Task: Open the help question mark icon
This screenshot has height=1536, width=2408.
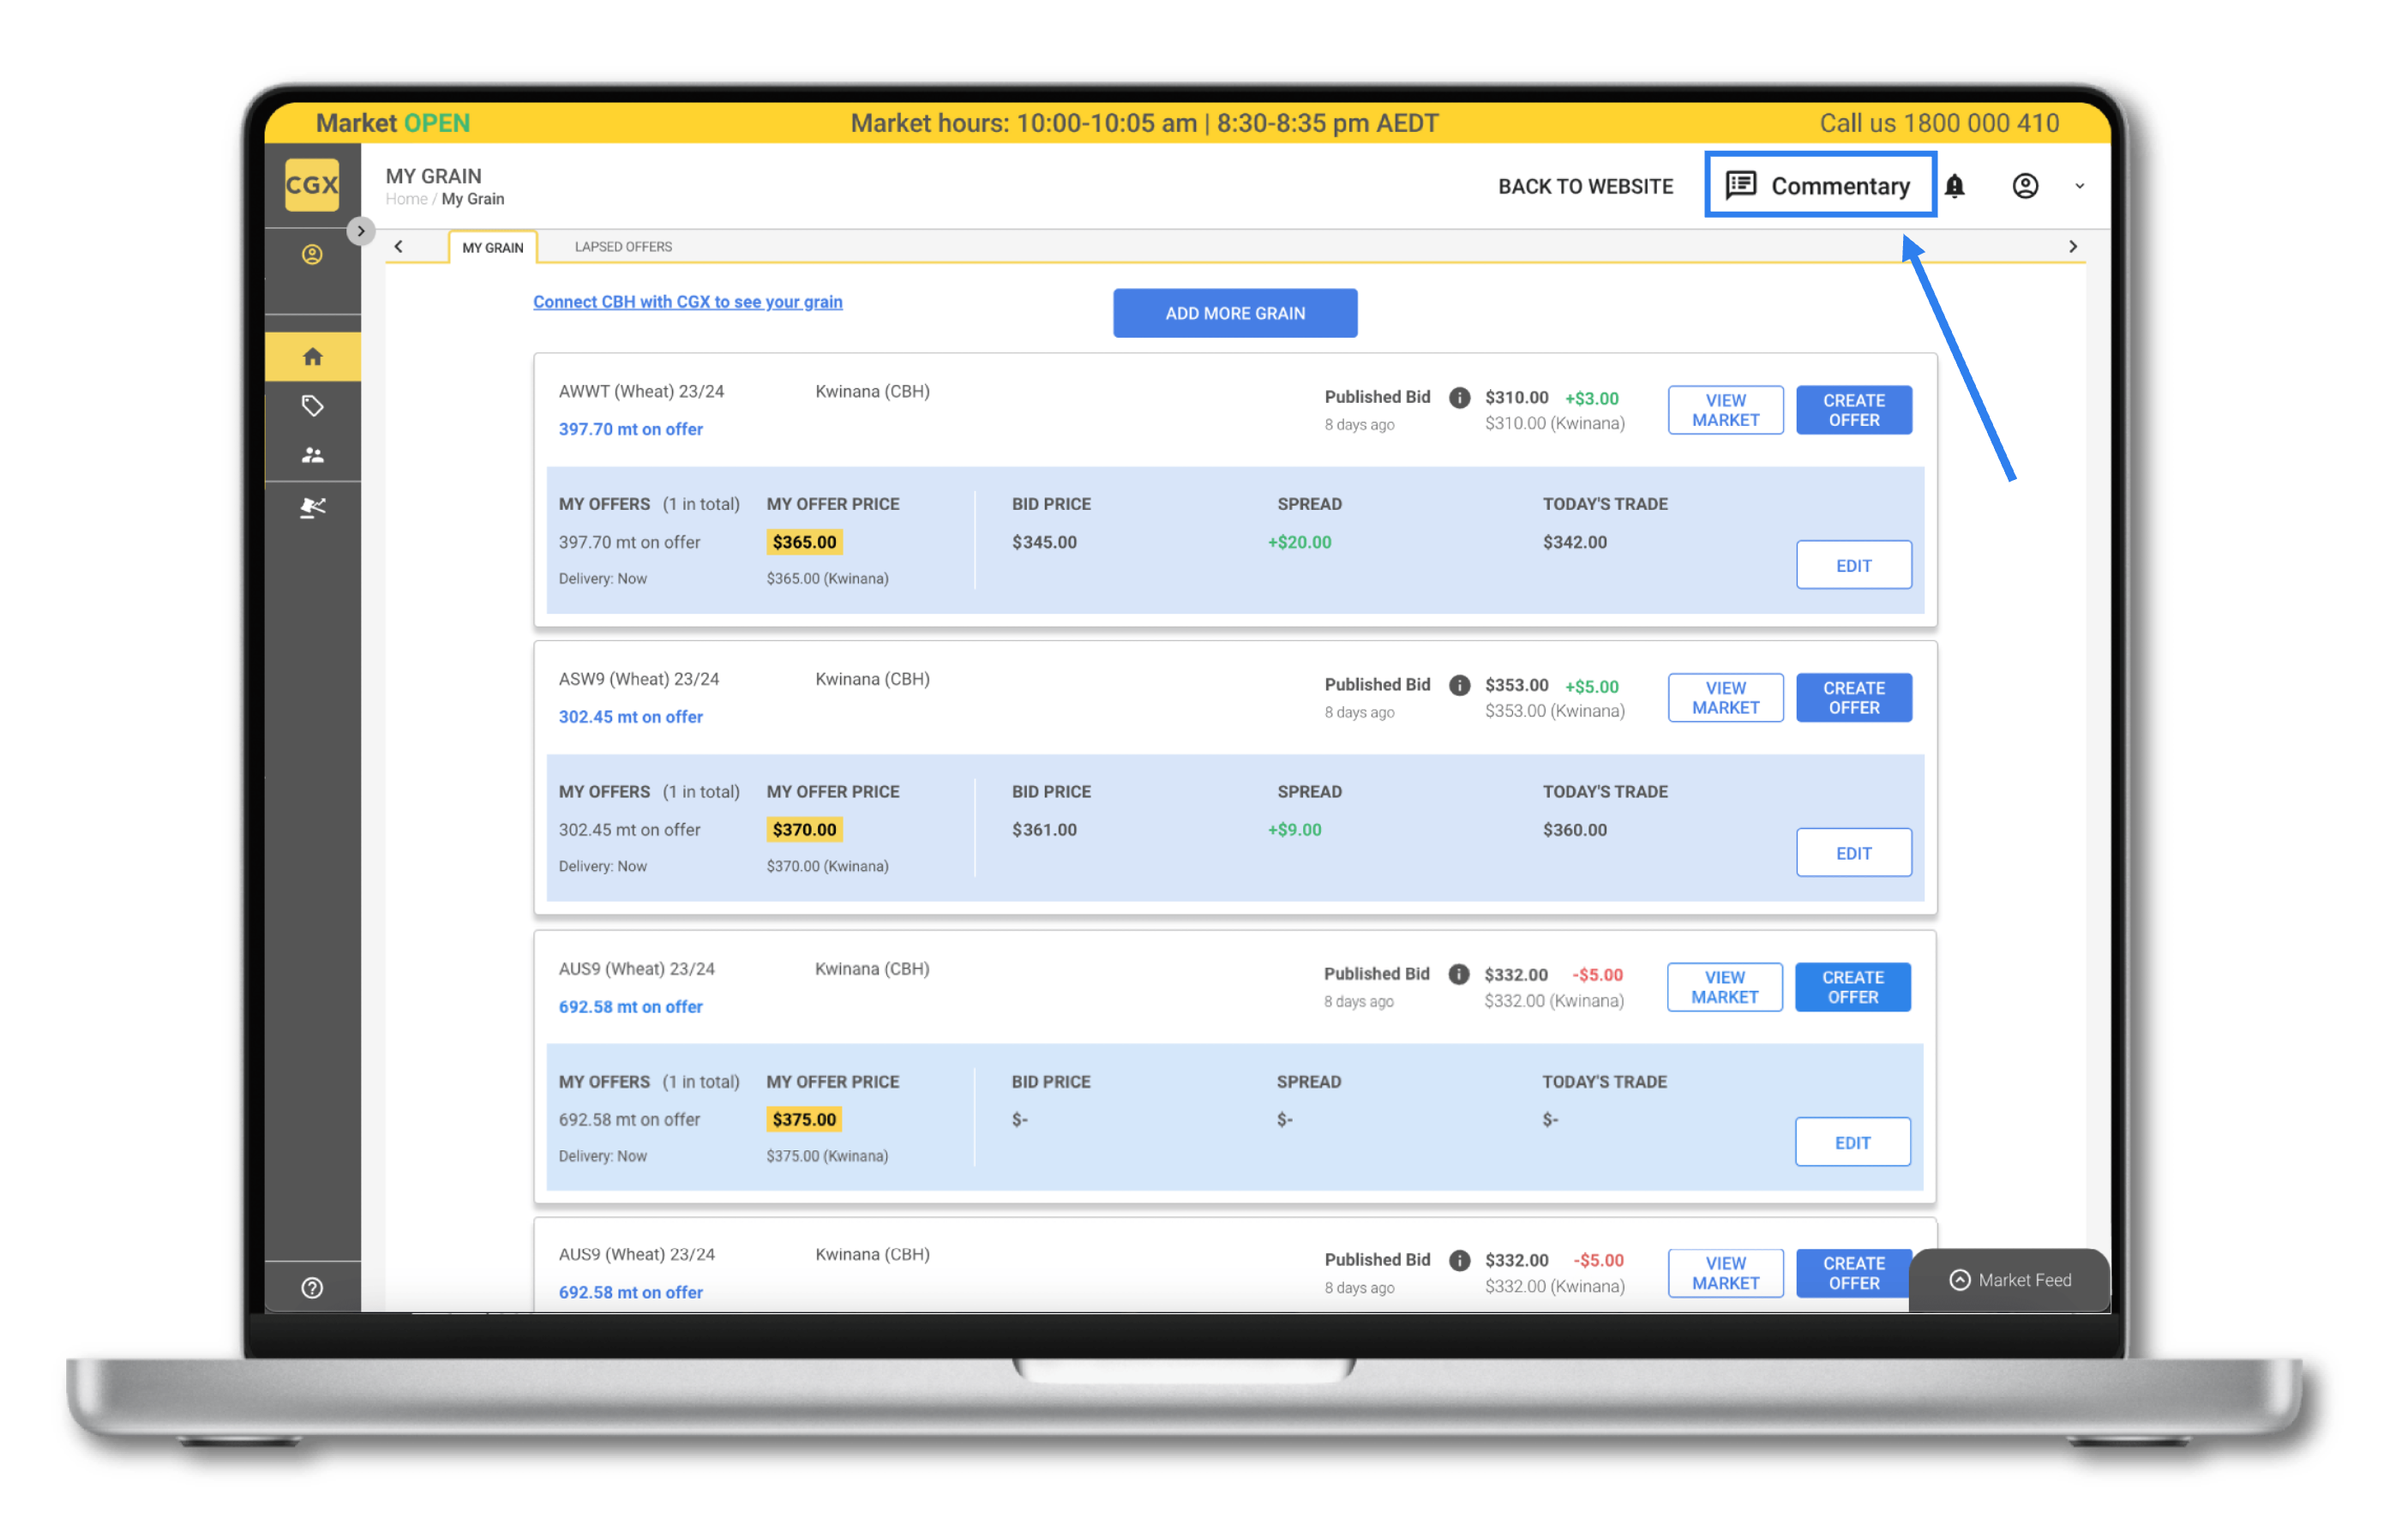Action: [x=312, y=1288]
